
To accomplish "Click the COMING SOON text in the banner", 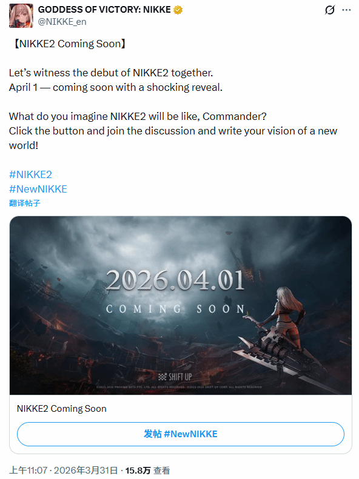I will tap(175, 309).
